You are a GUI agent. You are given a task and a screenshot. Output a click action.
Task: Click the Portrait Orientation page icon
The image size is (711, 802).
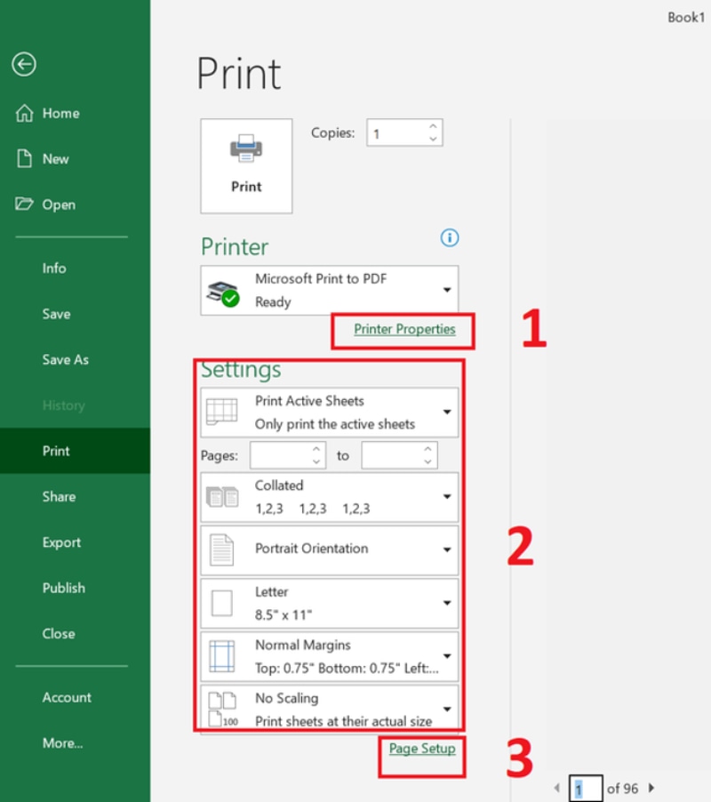point(224,549)
